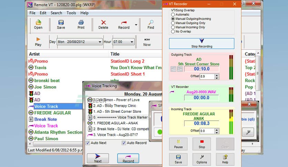Select the FREDDIE AGULAR playlist row
The height and width of the screenshot is (167, 288).
[x=55, y=113]
